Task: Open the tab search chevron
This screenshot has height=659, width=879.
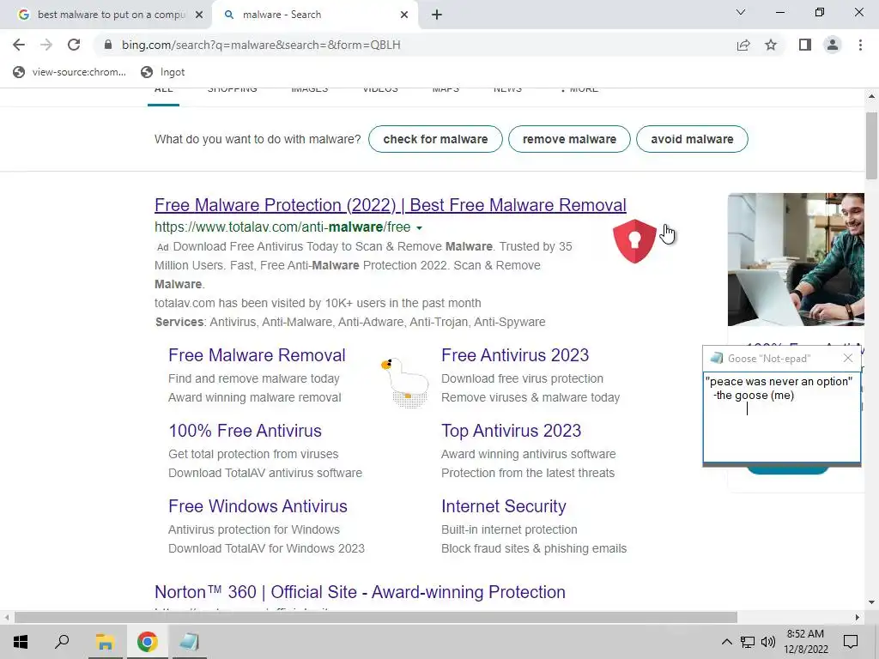Action: click(741, 12)
